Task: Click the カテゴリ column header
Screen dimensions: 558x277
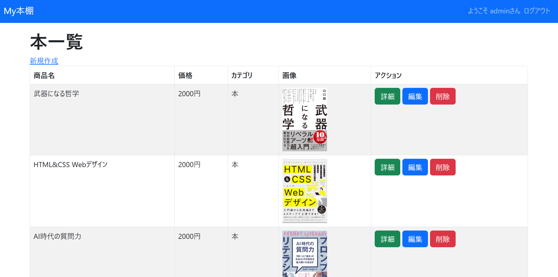Action: [242, 75]
